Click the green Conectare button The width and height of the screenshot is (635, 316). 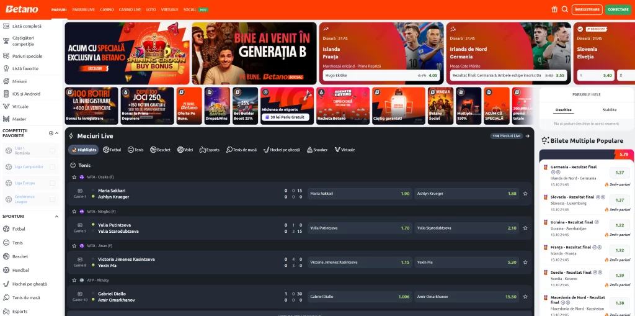tap(618, 9)
